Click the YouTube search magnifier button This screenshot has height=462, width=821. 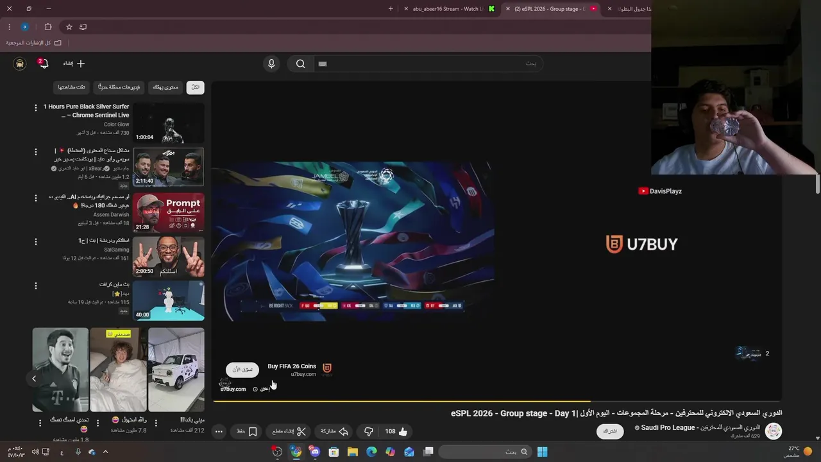pos(300,64)
